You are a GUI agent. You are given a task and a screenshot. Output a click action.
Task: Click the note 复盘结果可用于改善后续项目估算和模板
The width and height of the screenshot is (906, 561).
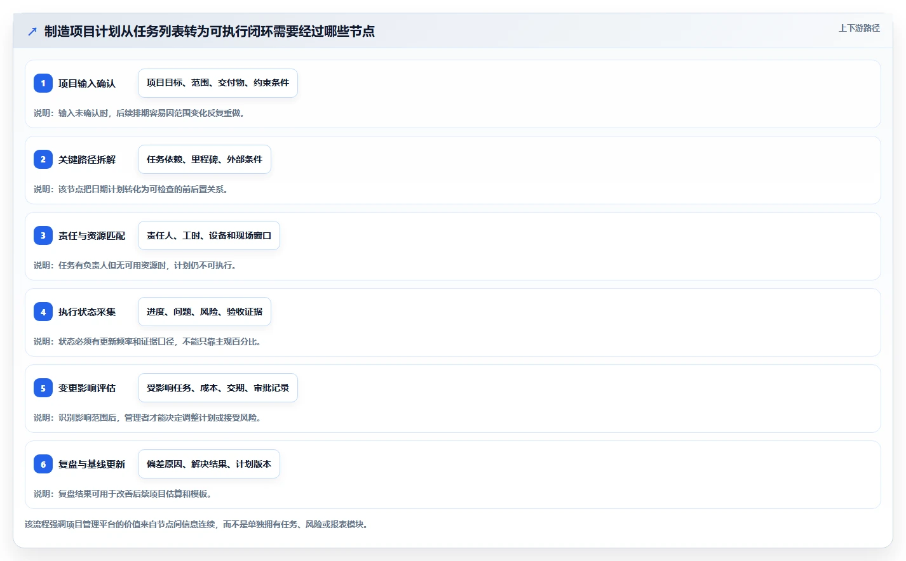coord(123,494)
